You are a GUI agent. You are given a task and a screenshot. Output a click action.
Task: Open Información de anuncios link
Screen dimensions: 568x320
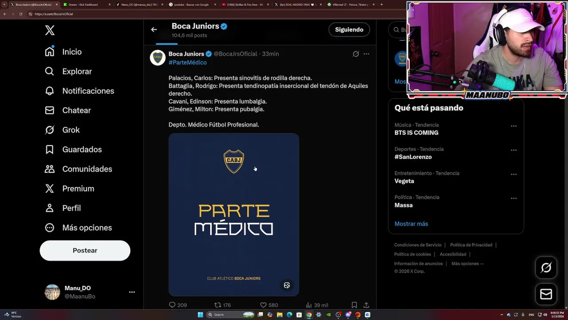(x=418, y=264)
